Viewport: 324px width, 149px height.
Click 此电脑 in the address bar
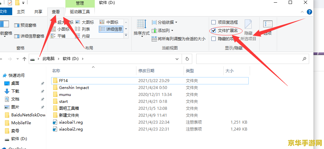pos(49,59)
